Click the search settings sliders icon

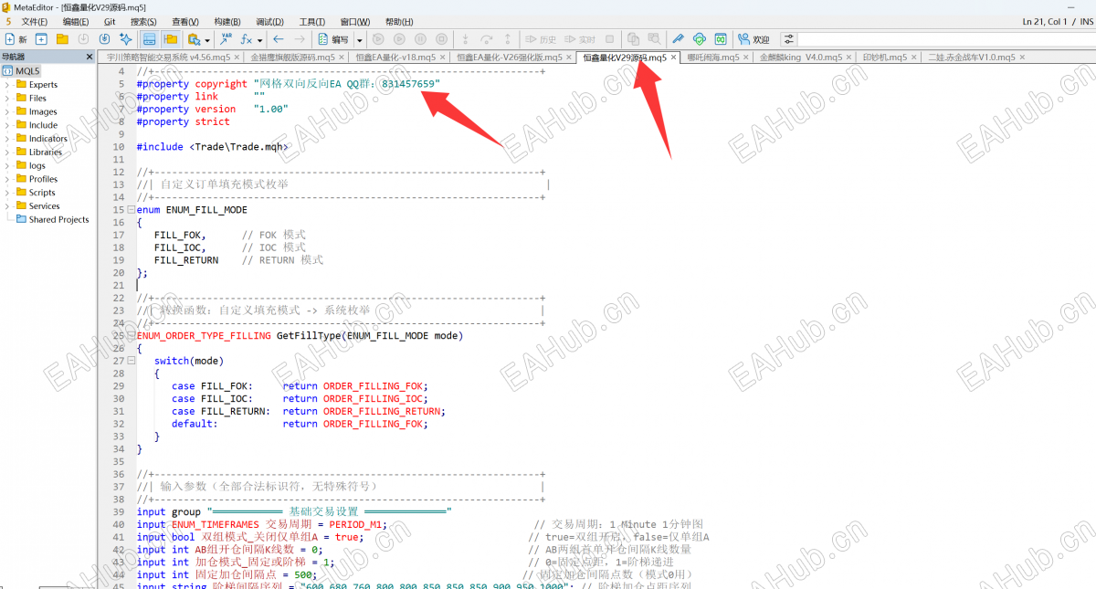[787, 39]
